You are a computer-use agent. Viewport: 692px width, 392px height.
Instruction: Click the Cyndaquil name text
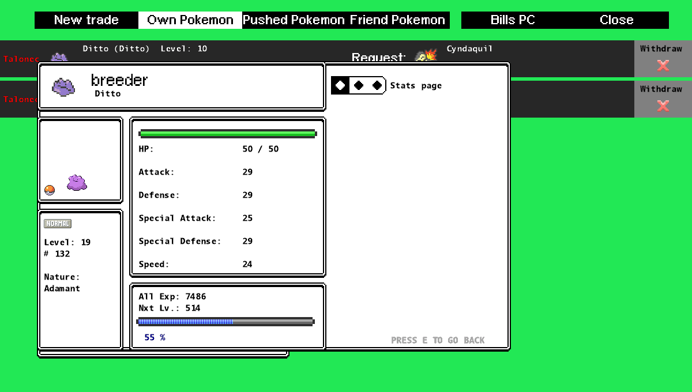point(470,49)
